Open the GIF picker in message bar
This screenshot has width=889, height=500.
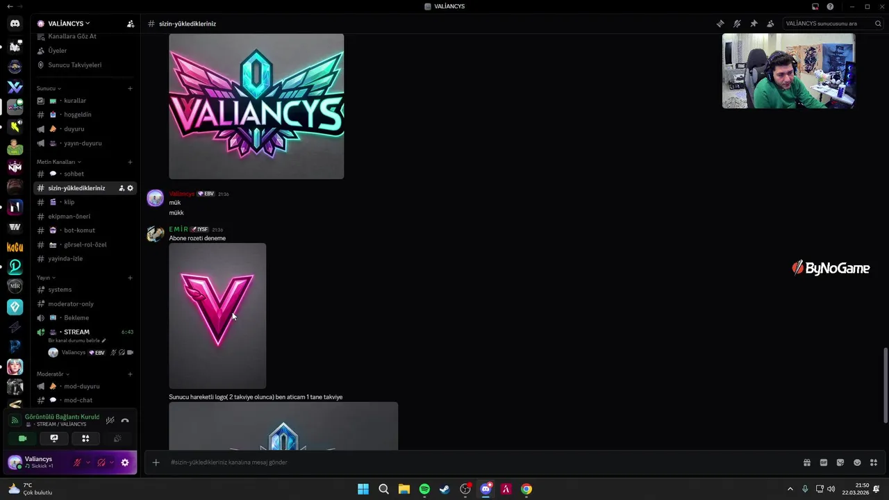click(x=824, y=462)
